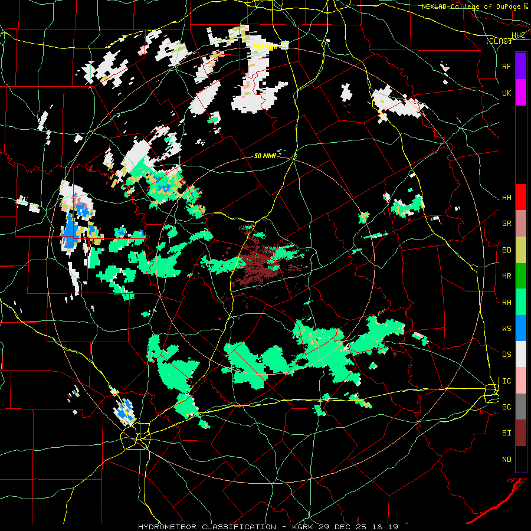Screen dimensions: 531x531
Task: Click the BD legend label
Action: click(x=507, y=250)
